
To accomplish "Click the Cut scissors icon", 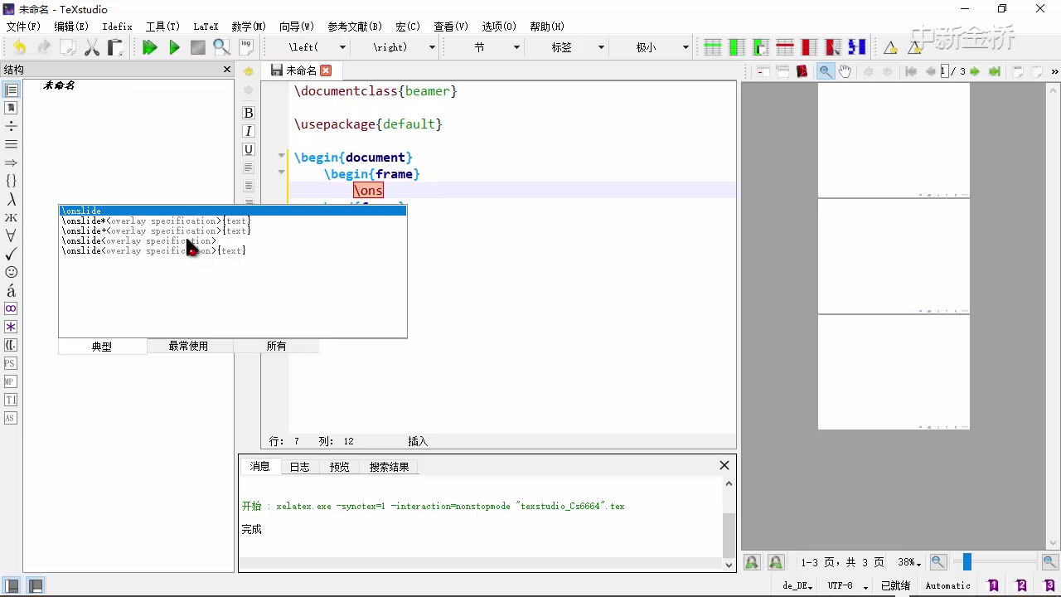I will [92, 48].
